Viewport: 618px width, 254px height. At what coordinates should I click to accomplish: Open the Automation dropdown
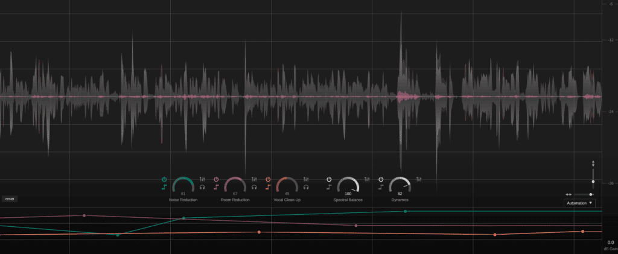[579, 203]
